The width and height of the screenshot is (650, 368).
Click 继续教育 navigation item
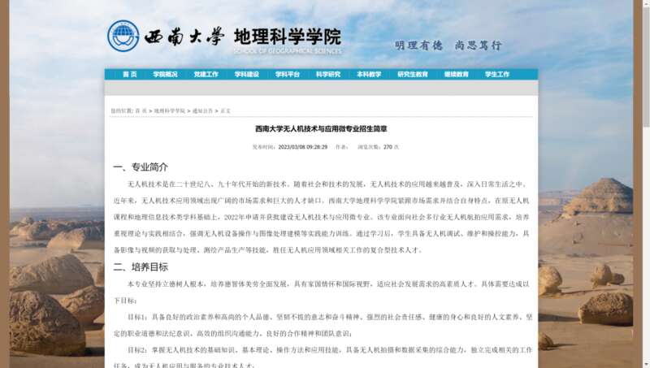(x=456, y=74)
